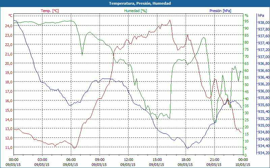Screen dimensions: 270x168
Task: Click green humidity axis value '25'
Action: 247,120
